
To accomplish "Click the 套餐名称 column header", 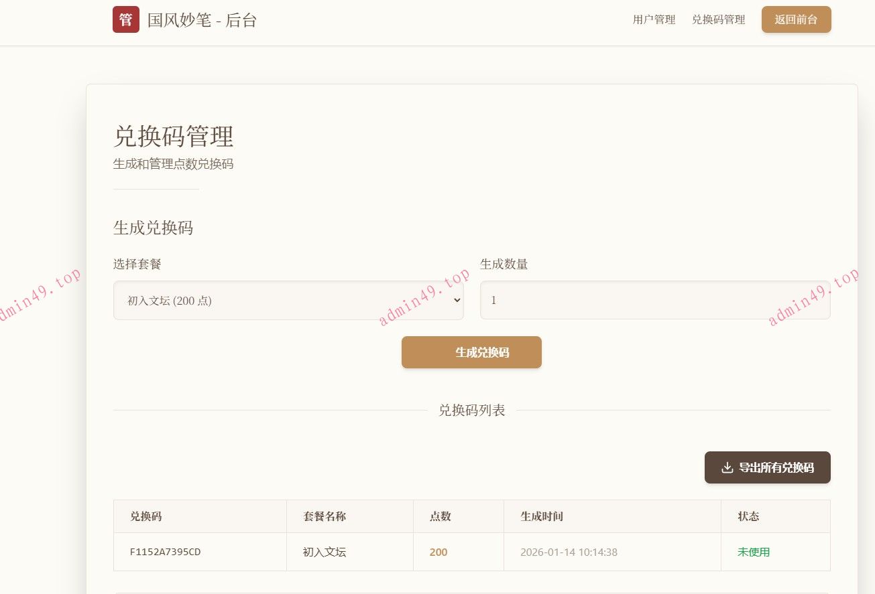I will click(x=325, y=516).
